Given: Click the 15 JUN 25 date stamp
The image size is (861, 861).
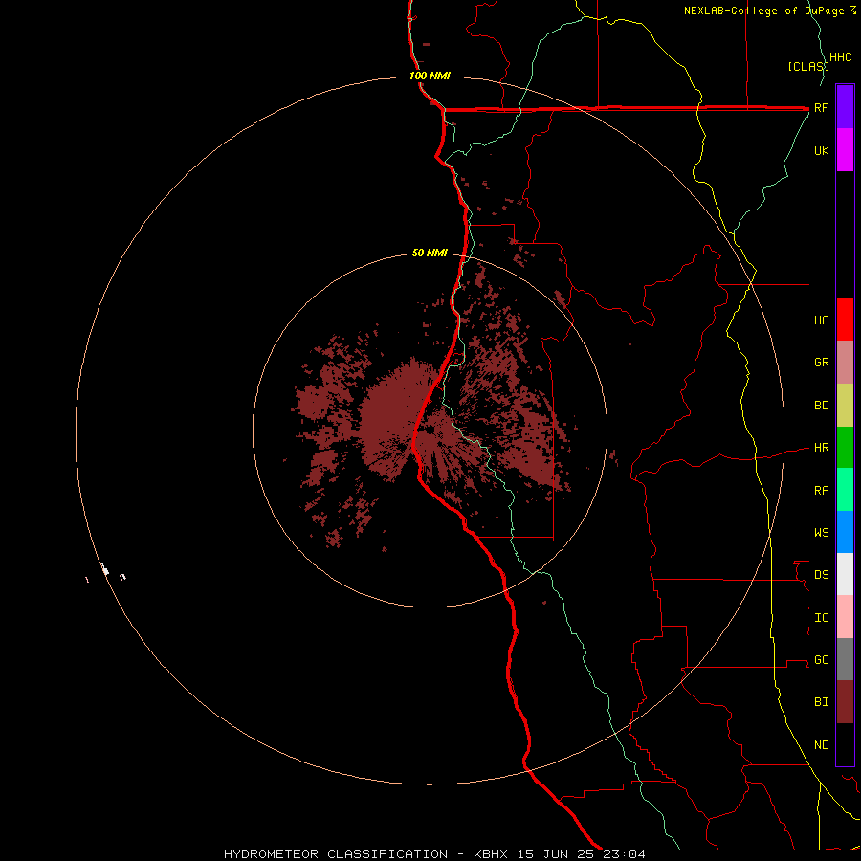Looking at the screenshot, I should click(558, 854).
